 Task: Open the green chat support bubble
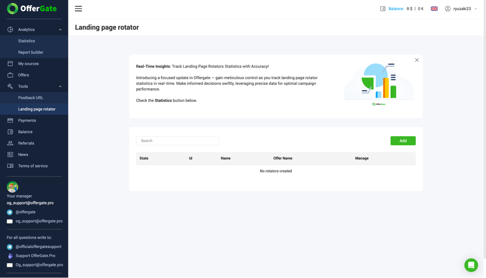click(x=471, y=265)
